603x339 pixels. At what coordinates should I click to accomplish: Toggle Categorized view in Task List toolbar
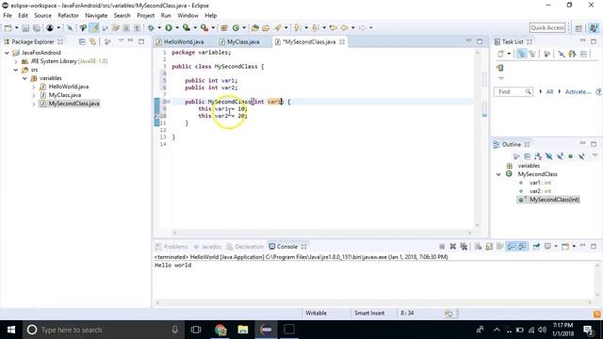(x=521, y=55)
